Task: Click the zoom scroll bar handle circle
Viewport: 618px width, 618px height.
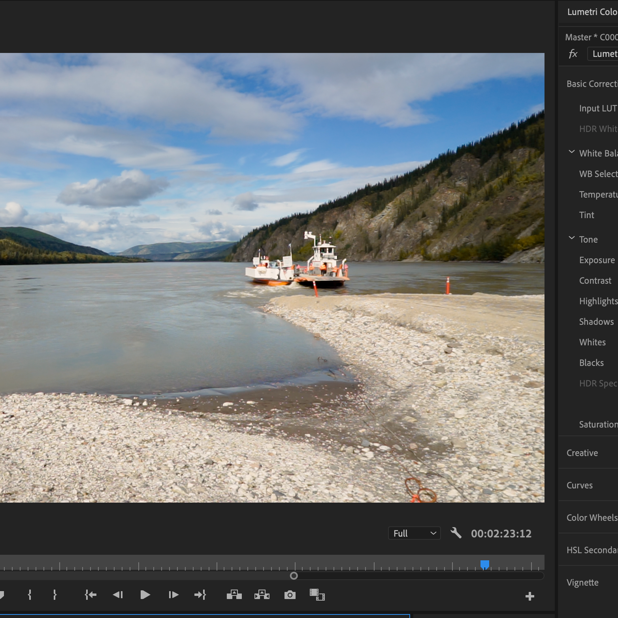Action: 294,576
